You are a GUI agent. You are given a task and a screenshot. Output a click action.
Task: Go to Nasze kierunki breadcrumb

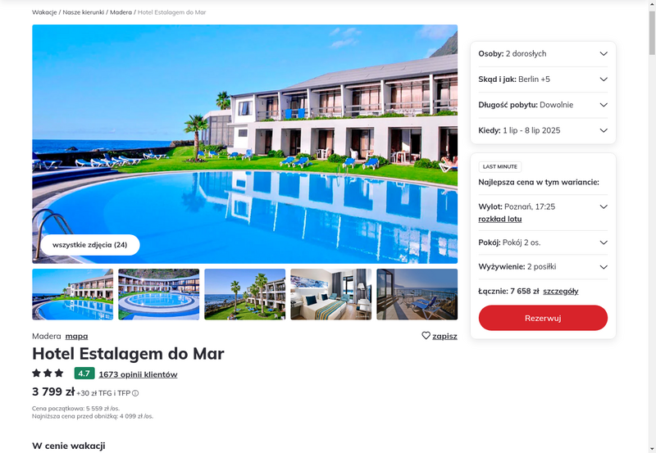coord(84,12)
